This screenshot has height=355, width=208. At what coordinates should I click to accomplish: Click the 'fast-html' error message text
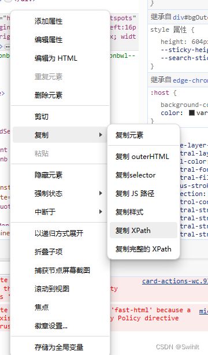point(151,310)
